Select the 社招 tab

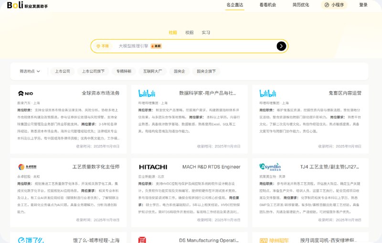point(173,32)
